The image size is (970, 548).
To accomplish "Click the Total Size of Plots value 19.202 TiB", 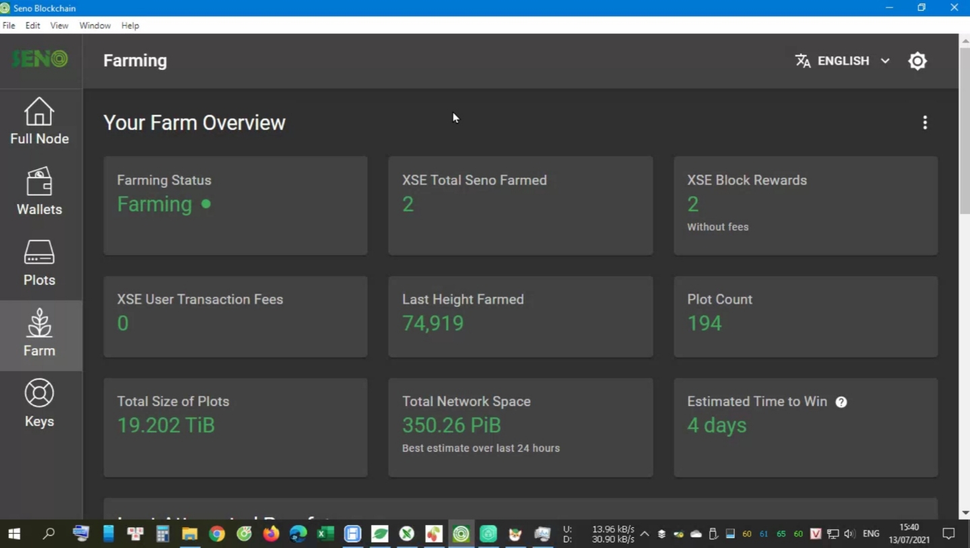I will coord(166,425).
